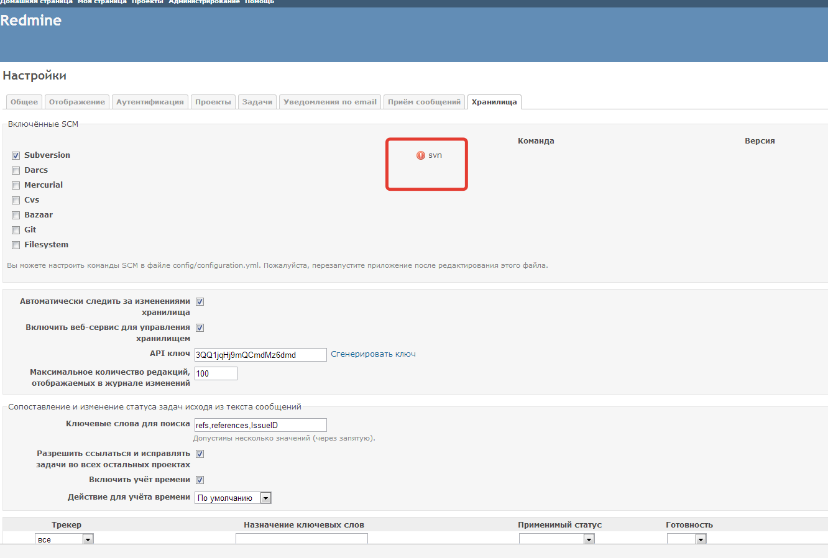Click the 'Настройки' page heading
The height and width of the screenshot is (558, 828).
click(x=35, y=76)
